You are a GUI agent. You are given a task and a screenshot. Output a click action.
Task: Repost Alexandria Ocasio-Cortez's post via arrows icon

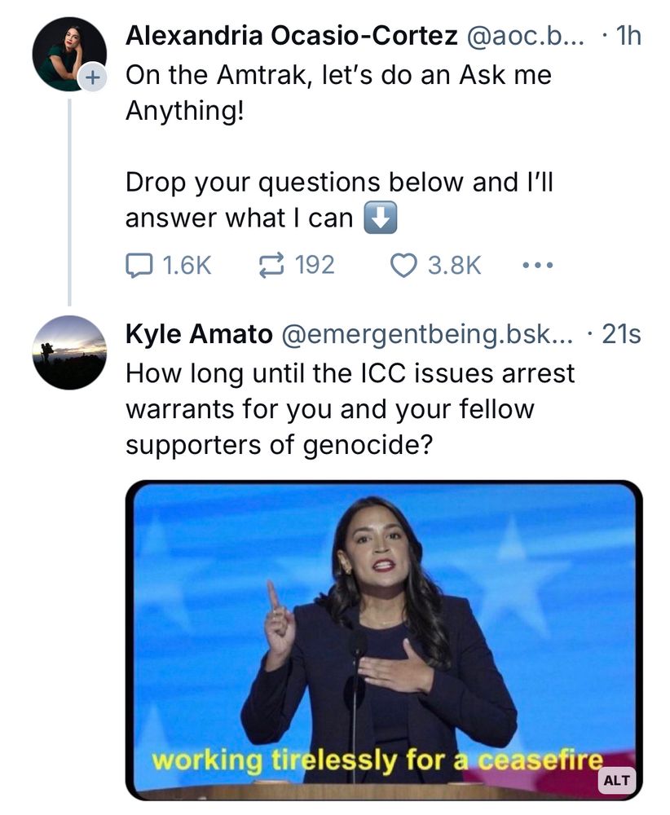click(x=271, y=265)
